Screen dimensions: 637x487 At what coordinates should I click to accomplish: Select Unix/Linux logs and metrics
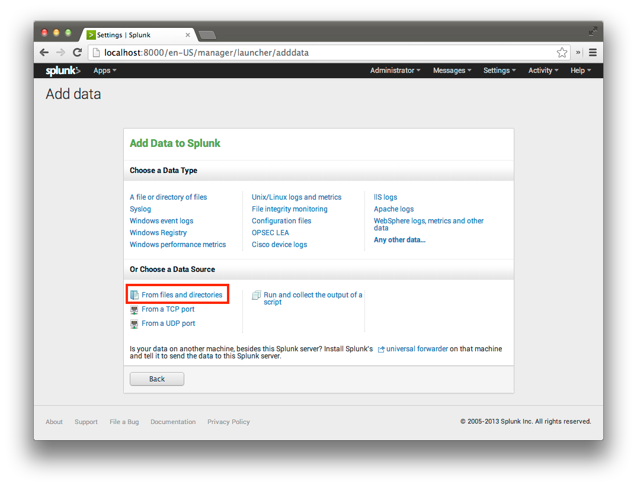[296, 197]
